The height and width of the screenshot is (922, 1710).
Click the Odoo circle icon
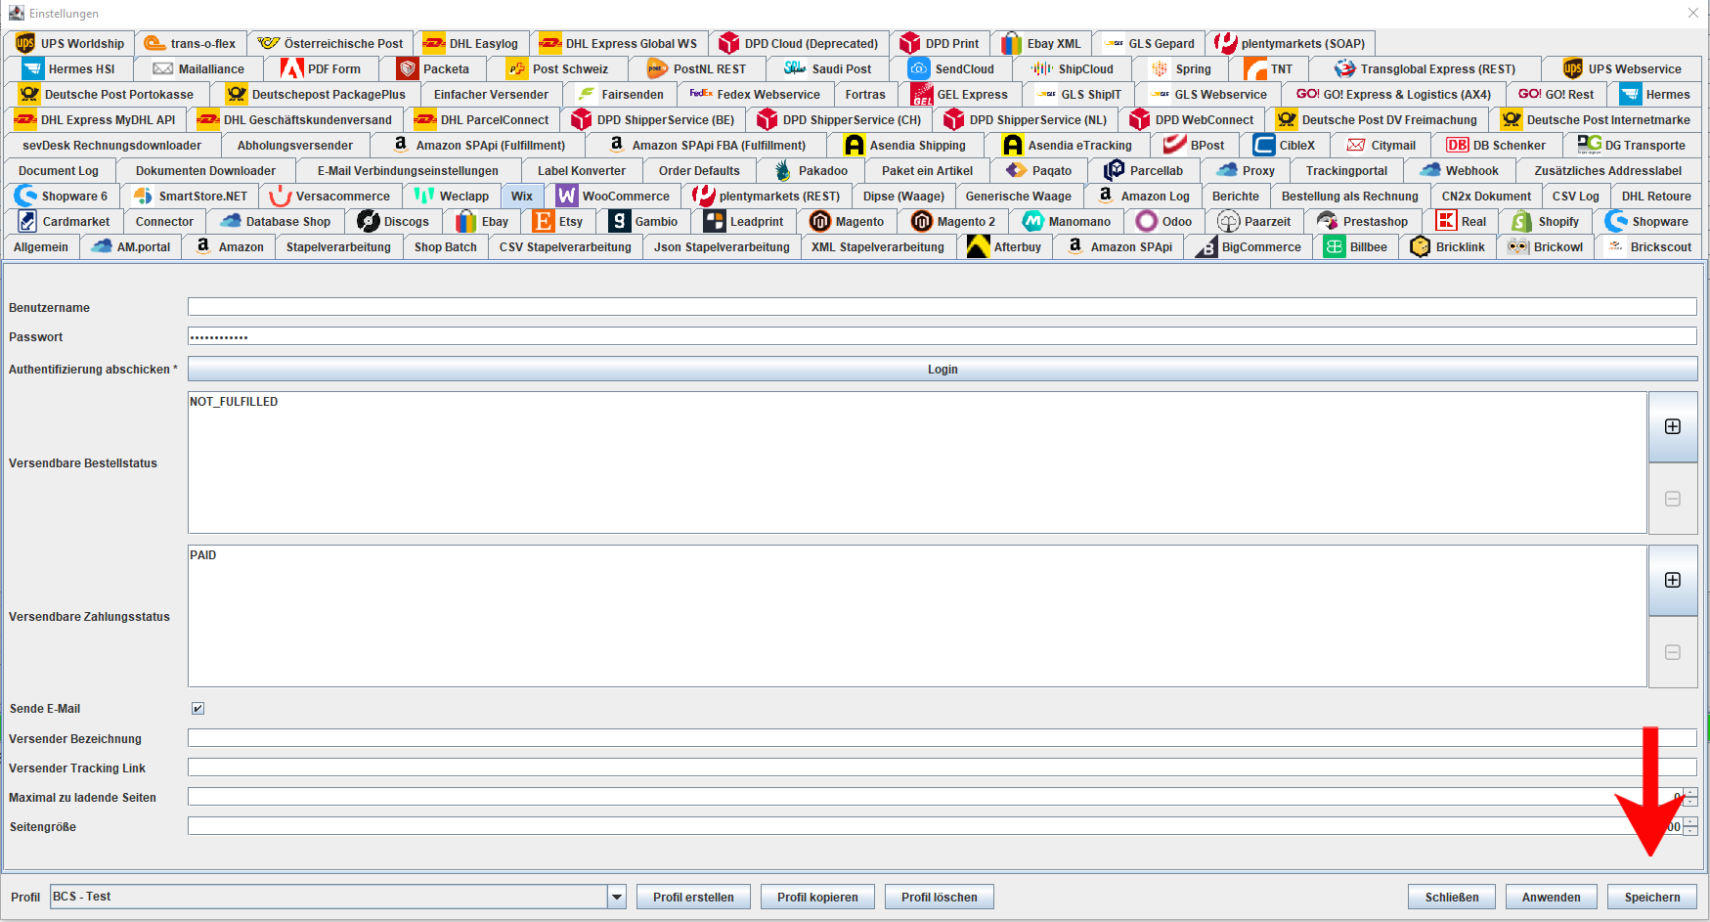pyautogui.click(x=1146, y=221)
